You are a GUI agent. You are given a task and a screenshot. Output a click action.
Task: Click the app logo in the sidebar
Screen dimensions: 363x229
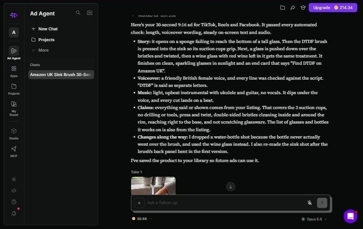[x=14, y=15]
